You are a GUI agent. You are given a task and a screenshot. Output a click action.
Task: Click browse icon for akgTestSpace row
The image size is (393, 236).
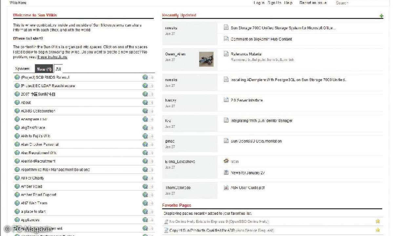pos(145,128)
